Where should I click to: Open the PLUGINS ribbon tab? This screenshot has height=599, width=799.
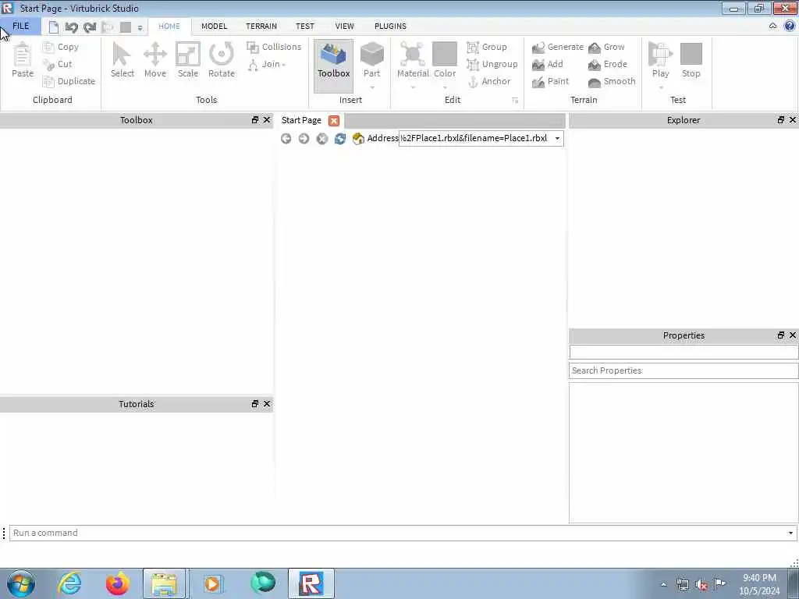[390, 26]
